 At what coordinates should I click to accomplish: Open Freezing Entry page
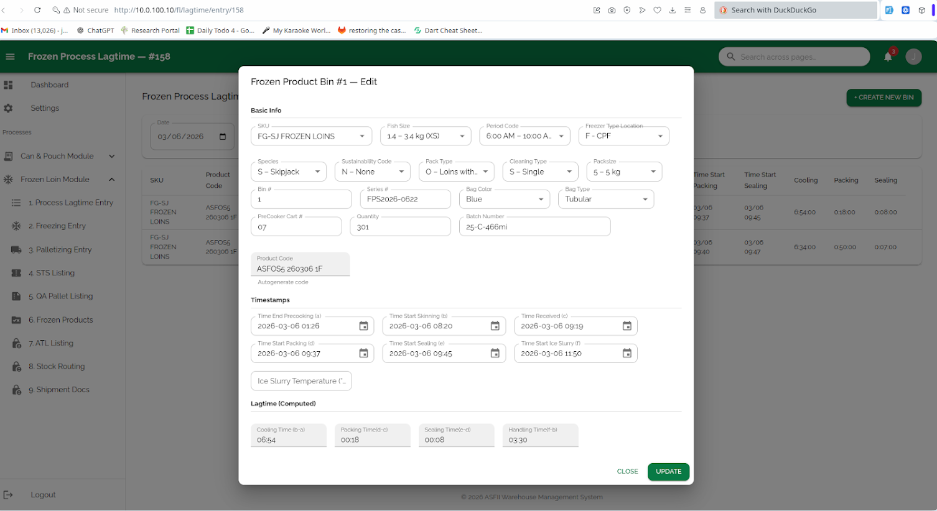click(57, 226)
